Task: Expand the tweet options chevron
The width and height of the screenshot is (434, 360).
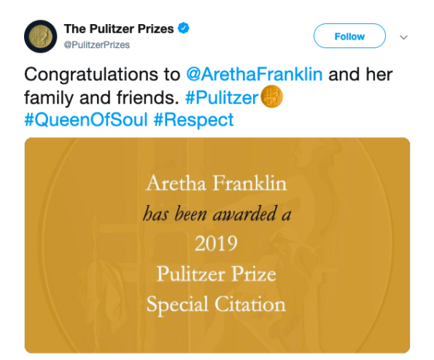Action: coord(404,37)
